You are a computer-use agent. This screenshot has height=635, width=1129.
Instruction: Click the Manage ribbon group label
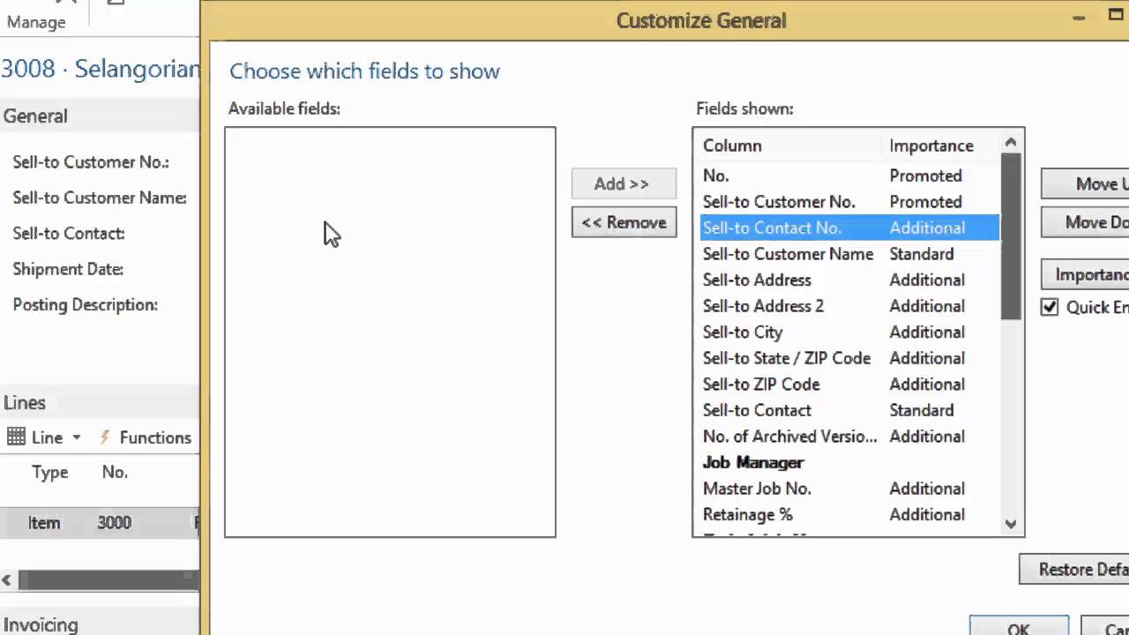(36, 22)
